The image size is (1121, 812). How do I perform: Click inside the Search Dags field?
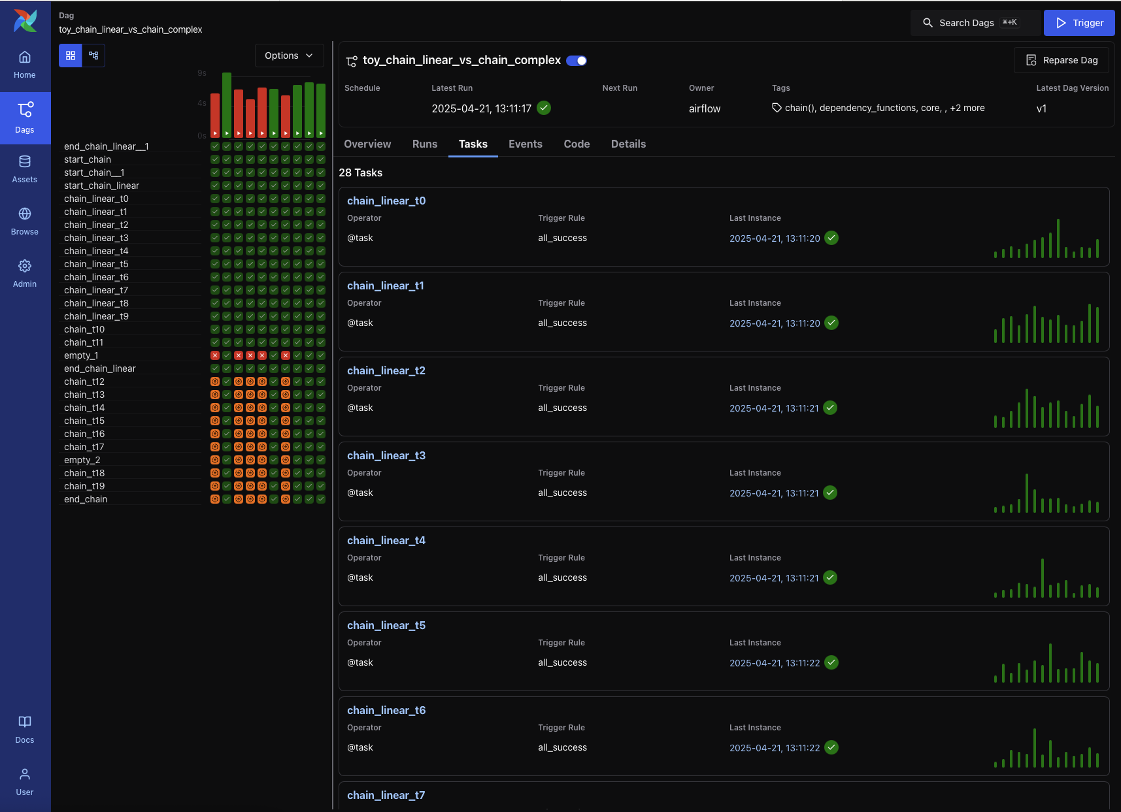tap(974, 22)
